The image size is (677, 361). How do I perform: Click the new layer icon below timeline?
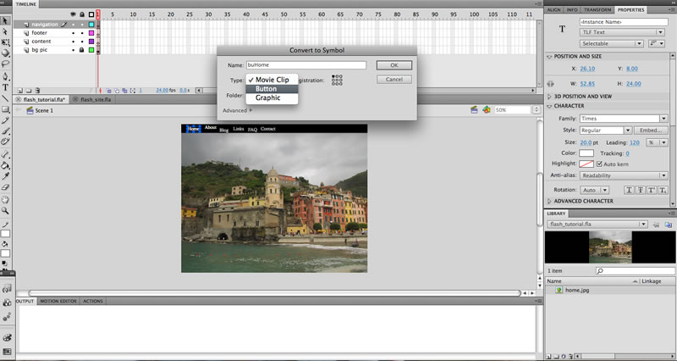point(19,91)
